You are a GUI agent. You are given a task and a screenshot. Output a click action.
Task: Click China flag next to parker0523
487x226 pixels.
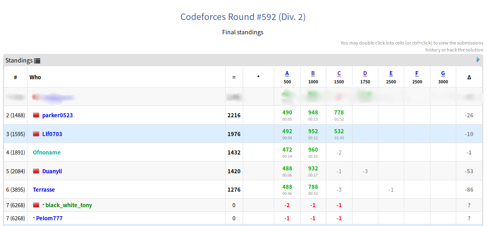pos(36,115)
